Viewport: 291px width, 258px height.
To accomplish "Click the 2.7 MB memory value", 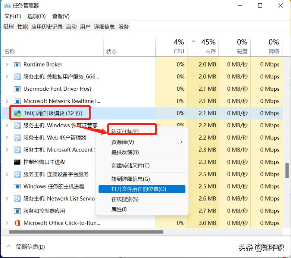I will point(207,211).
